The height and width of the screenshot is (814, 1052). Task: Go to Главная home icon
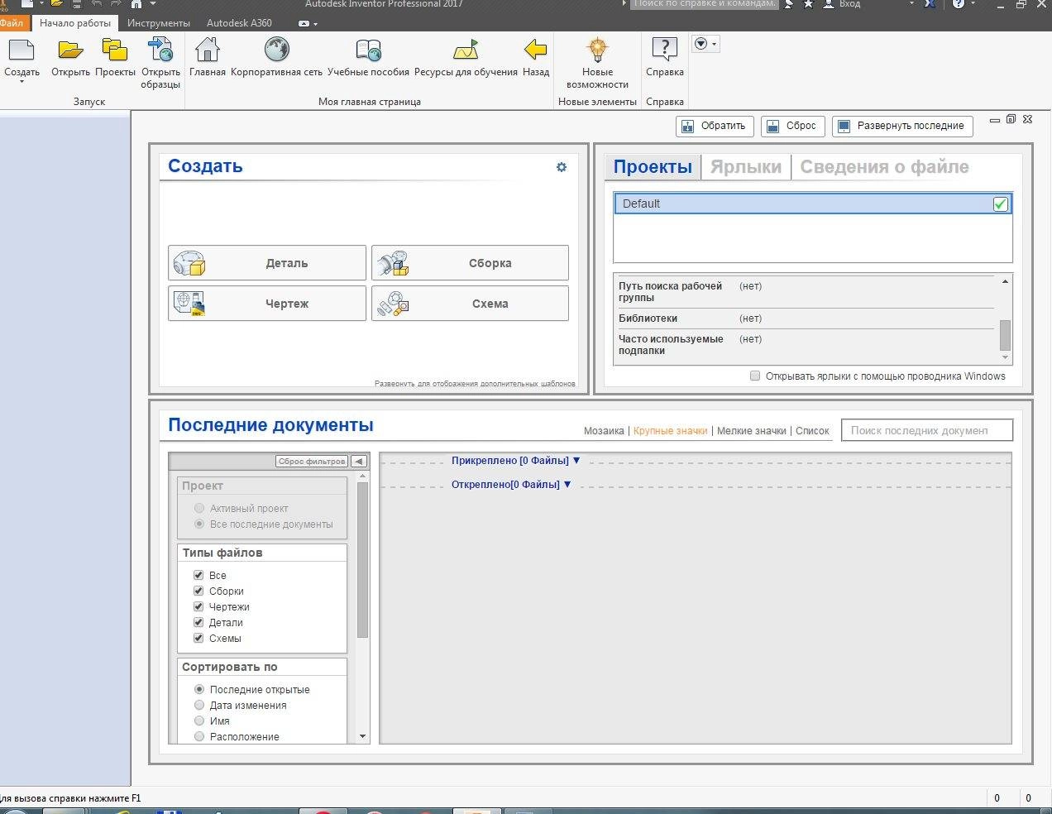point(207,50)
